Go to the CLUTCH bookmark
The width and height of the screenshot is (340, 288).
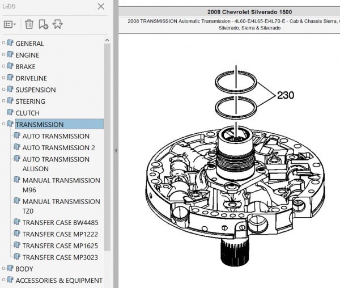(28, 113)
